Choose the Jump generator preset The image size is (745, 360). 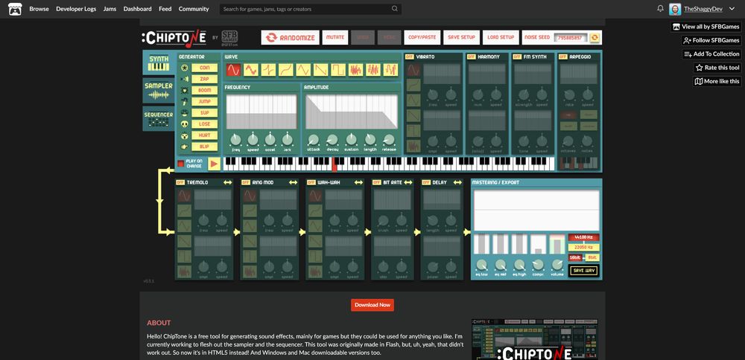pos(204,101)
